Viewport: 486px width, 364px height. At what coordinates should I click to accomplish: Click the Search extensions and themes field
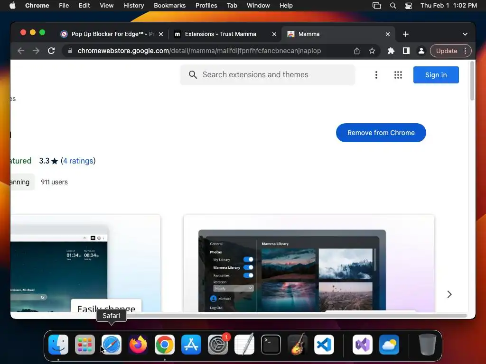(x=268, y=75)
